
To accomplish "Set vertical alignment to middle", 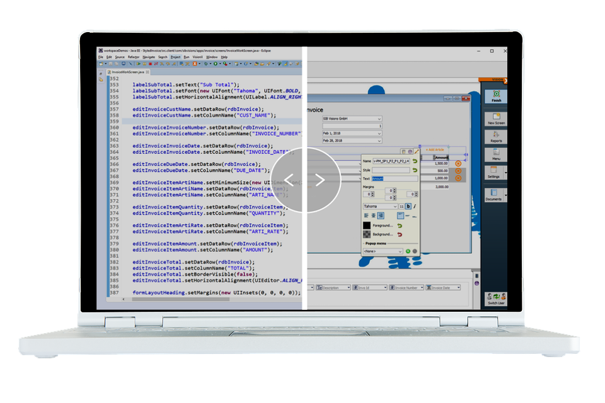I will (408, 215).
